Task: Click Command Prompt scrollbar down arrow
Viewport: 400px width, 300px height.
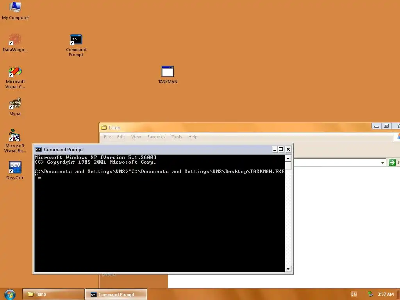Action: [x=288, y=269]
